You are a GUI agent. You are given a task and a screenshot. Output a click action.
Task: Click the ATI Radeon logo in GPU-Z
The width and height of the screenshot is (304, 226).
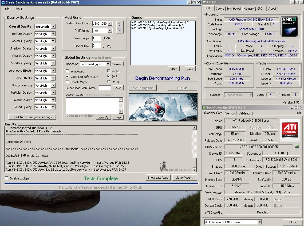pos(290,130)
